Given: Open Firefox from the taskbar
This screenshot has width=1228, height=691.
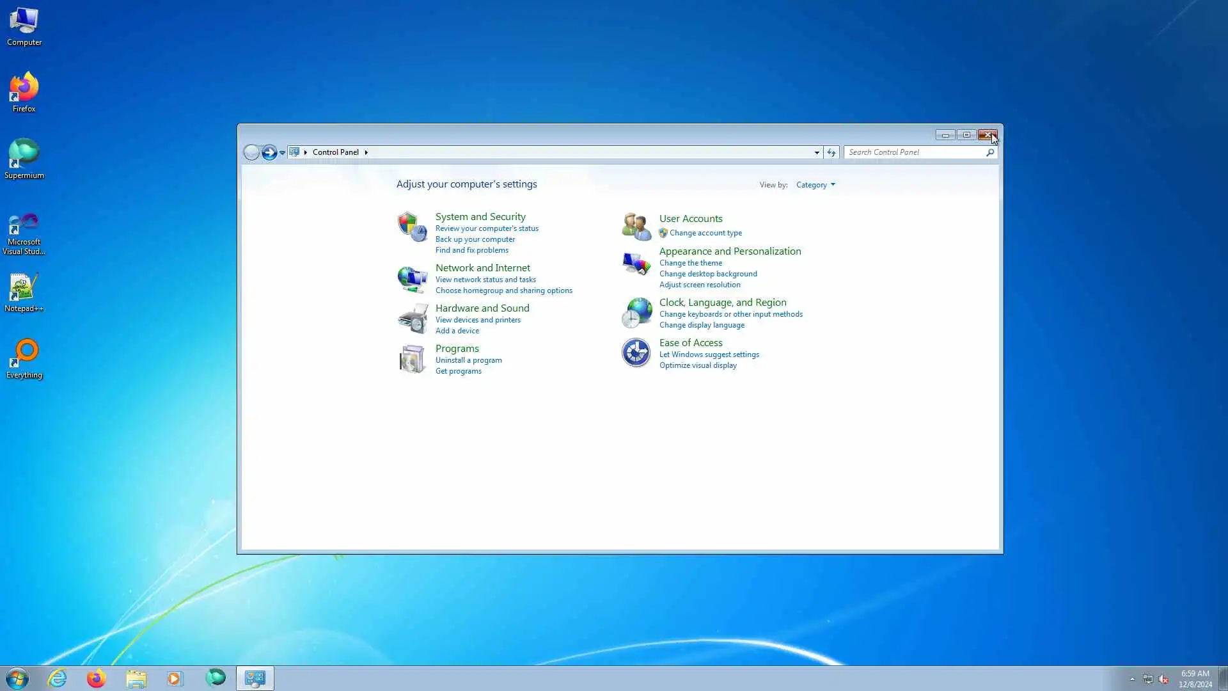Looking at the screenshot, I should 96,678.
